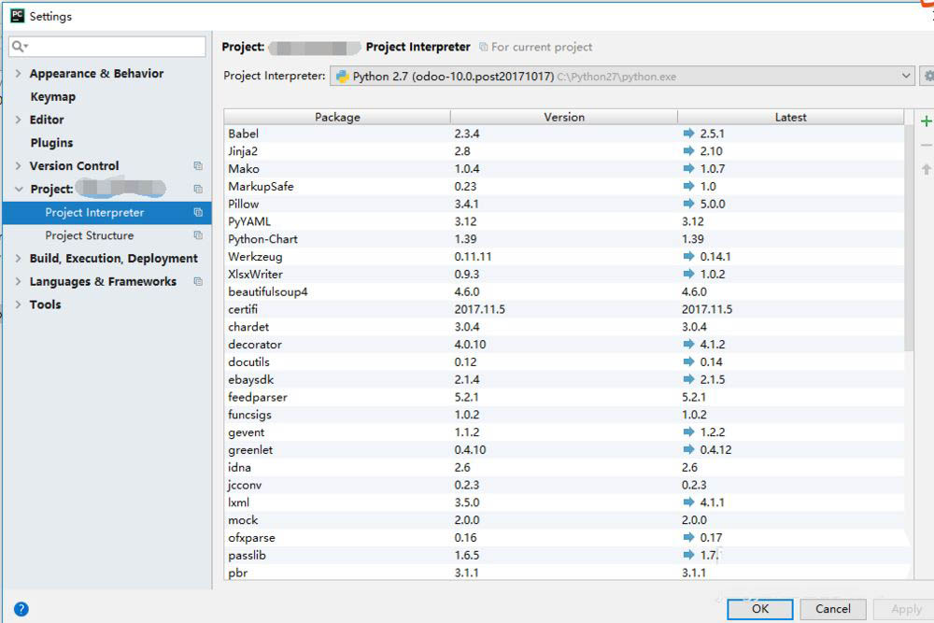Select the Python-Chart package row
This screenshot has height=623, width=934.
[564, 239]
